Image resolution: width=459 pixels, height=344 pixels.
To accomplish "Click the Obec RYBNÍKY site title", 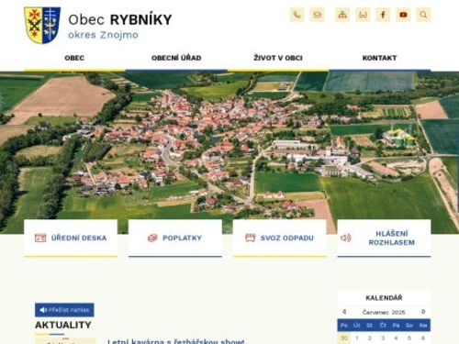I will pos(120,20).
